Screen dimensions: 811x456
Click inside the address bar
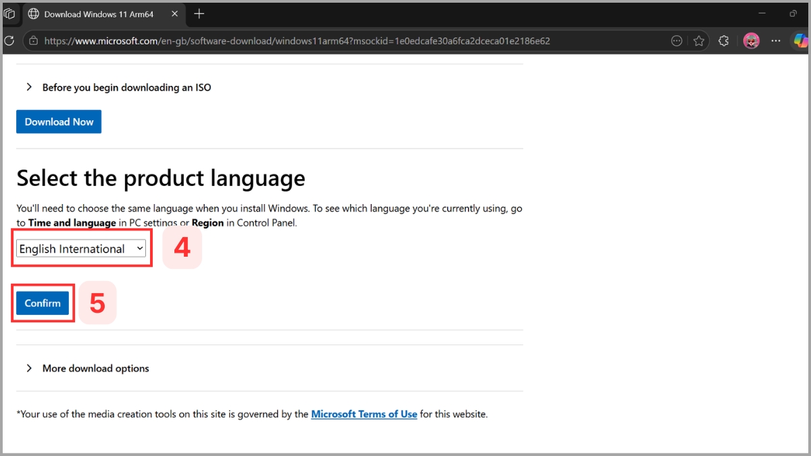[x=270, y=41]
